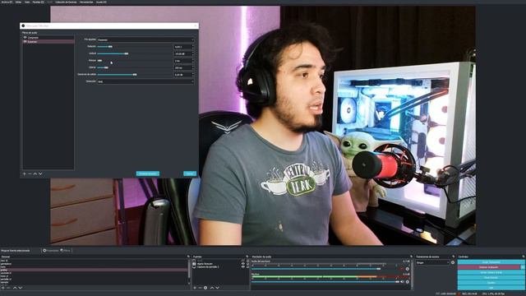
Task: Toggle visibility eye of Compresor filter
Action: coord(25,38)
